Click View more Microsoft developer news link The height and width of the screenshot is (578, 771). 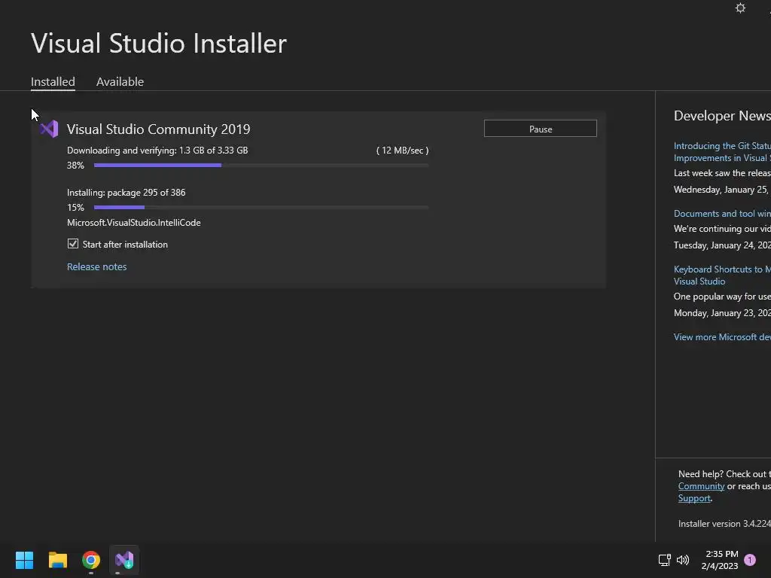(x=722, y=336)
